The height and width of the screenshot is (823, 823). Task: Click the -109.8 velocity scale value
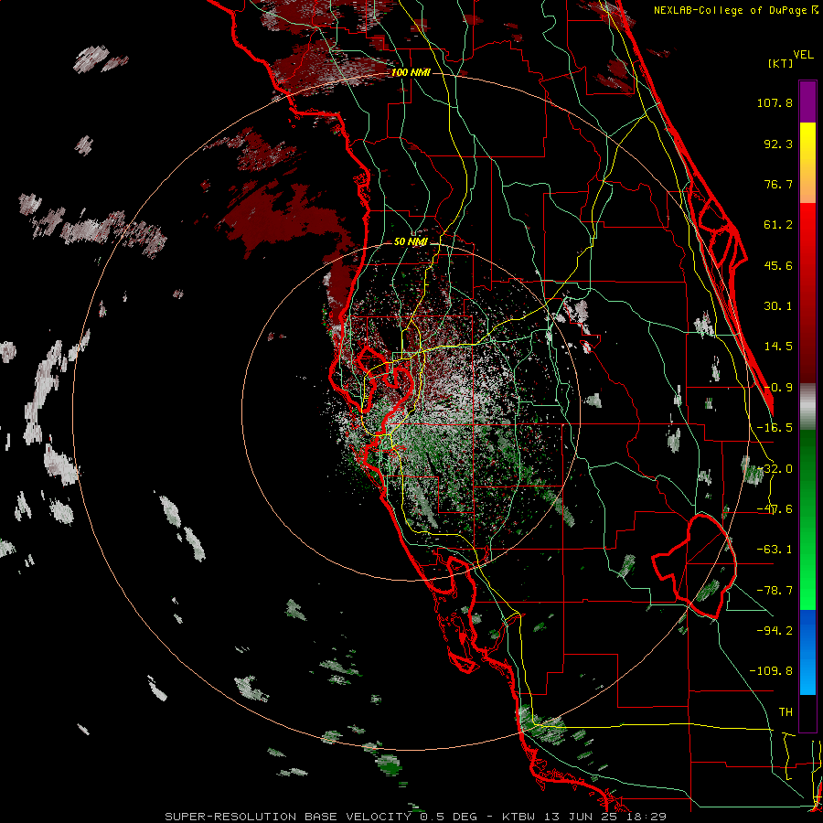tap(771, 671)
